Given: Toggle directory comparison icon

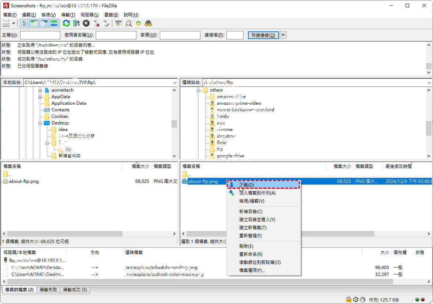Looking at the screenshot, I should pyautogui.click(x=129, y=23).
